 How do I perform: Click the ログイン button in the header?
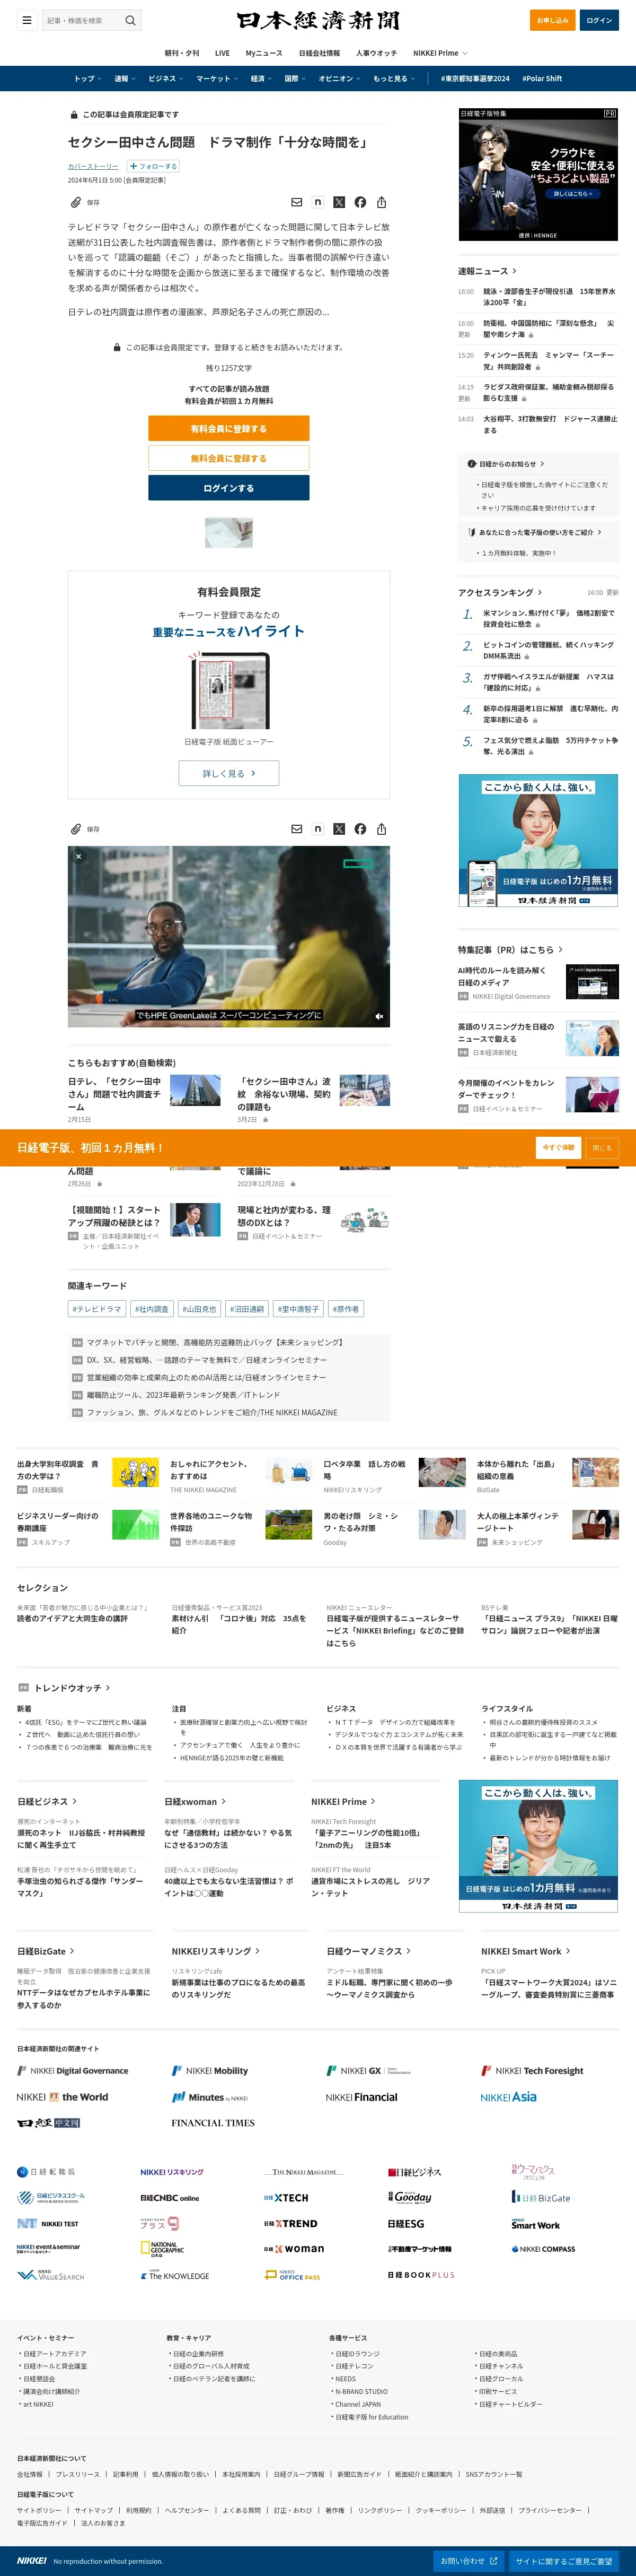coord(599,20)
